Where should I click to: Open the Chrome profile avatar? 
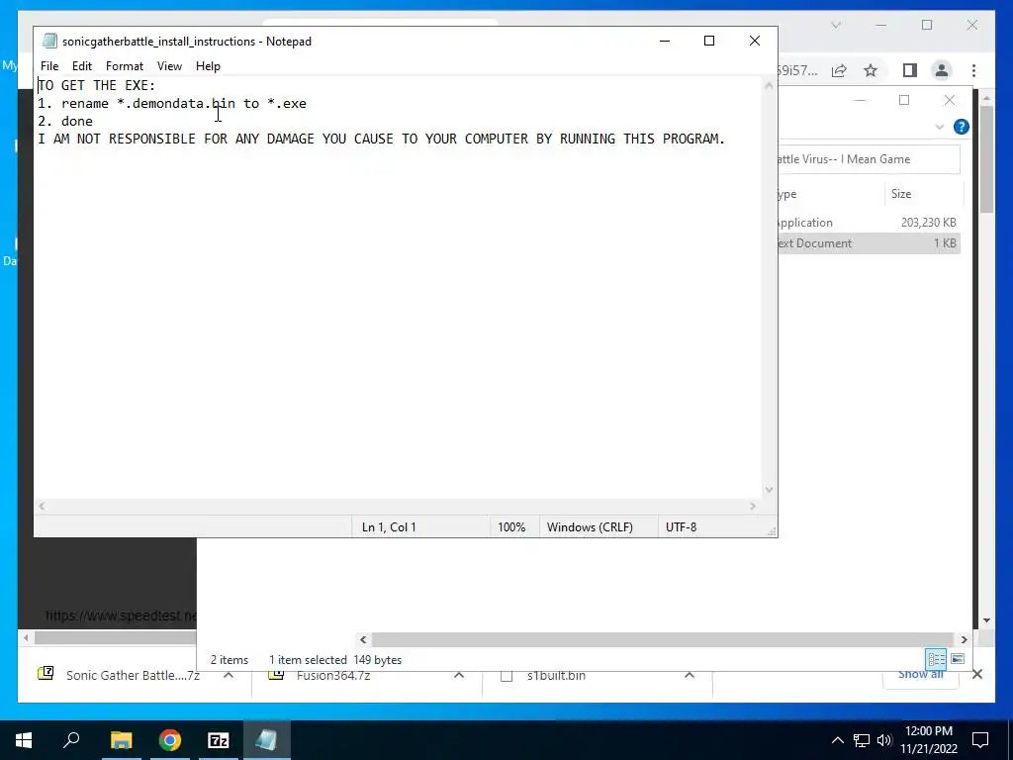(x=942, y=70)
